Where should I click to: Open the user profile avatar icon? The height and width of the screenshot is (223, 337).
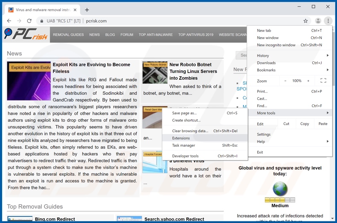(318, 21)
